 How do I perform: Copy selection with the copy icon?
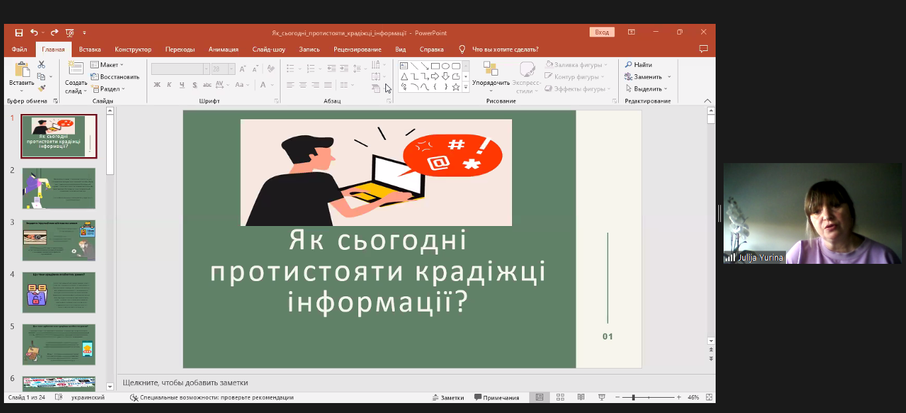tap(41, 76)
